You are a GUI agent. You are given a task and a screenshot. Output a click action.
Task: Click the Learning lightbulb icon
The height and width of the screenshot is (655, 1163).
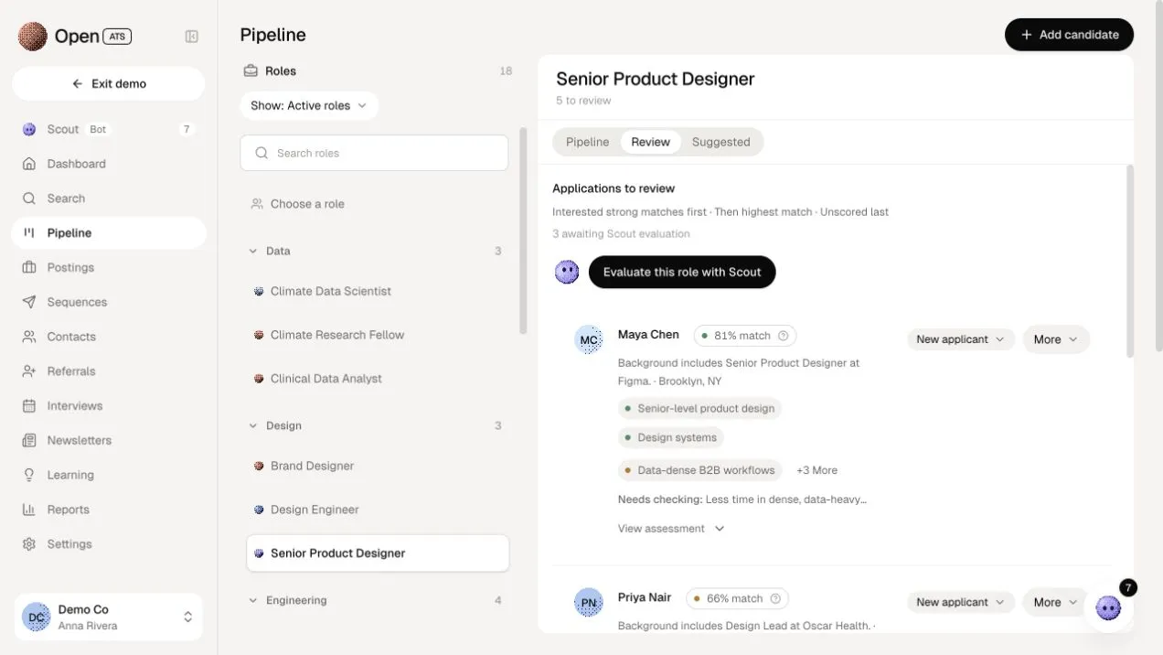pyautogui.click(x=29, y=475)
